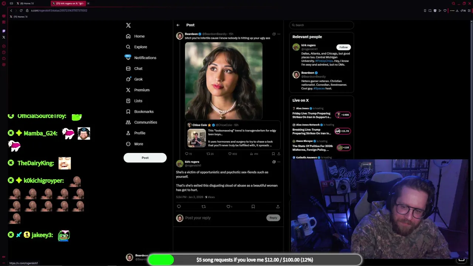
Task: Join Alex Jones 'Friday Live' space
Action: (x=343, y=115)
